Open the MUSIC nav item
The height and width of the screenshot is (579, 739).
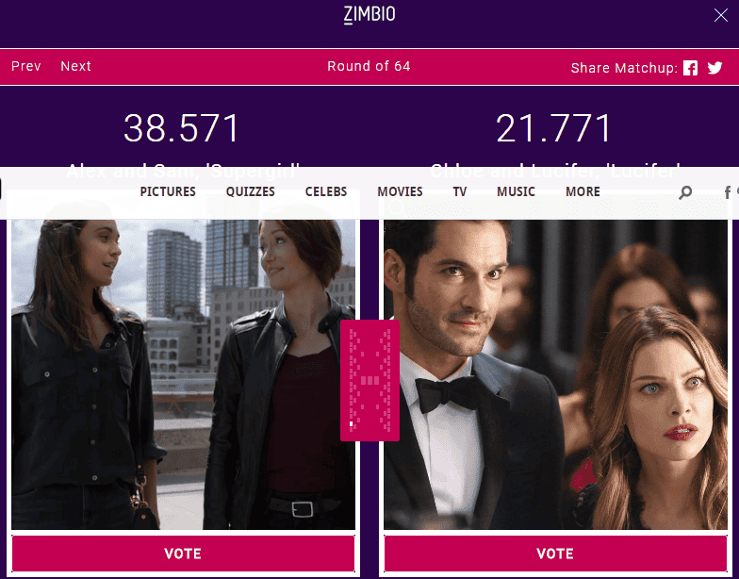tap(517, 191)
